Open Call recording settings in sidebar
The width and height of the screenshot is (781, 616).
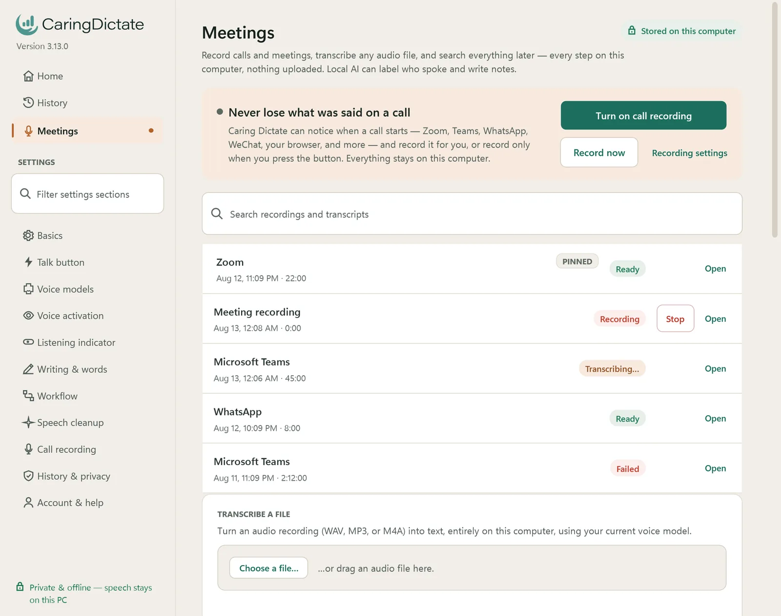tap(87, 449)
